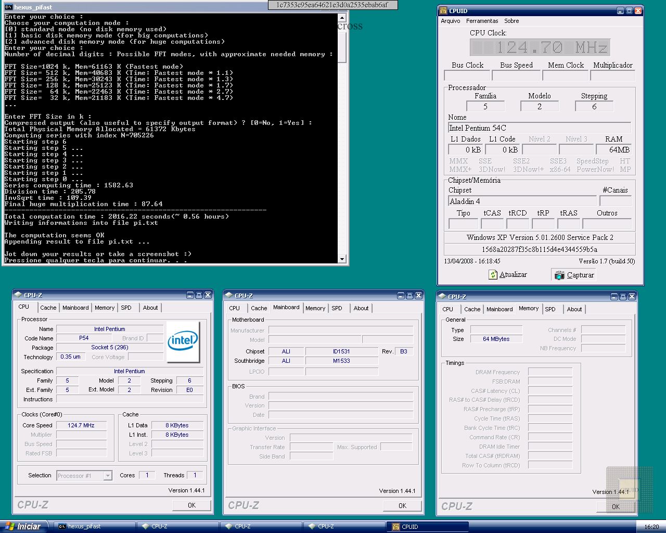Open About tab in right CPU-Z window
The image size is (666, 533).
(x=574, y=309)
